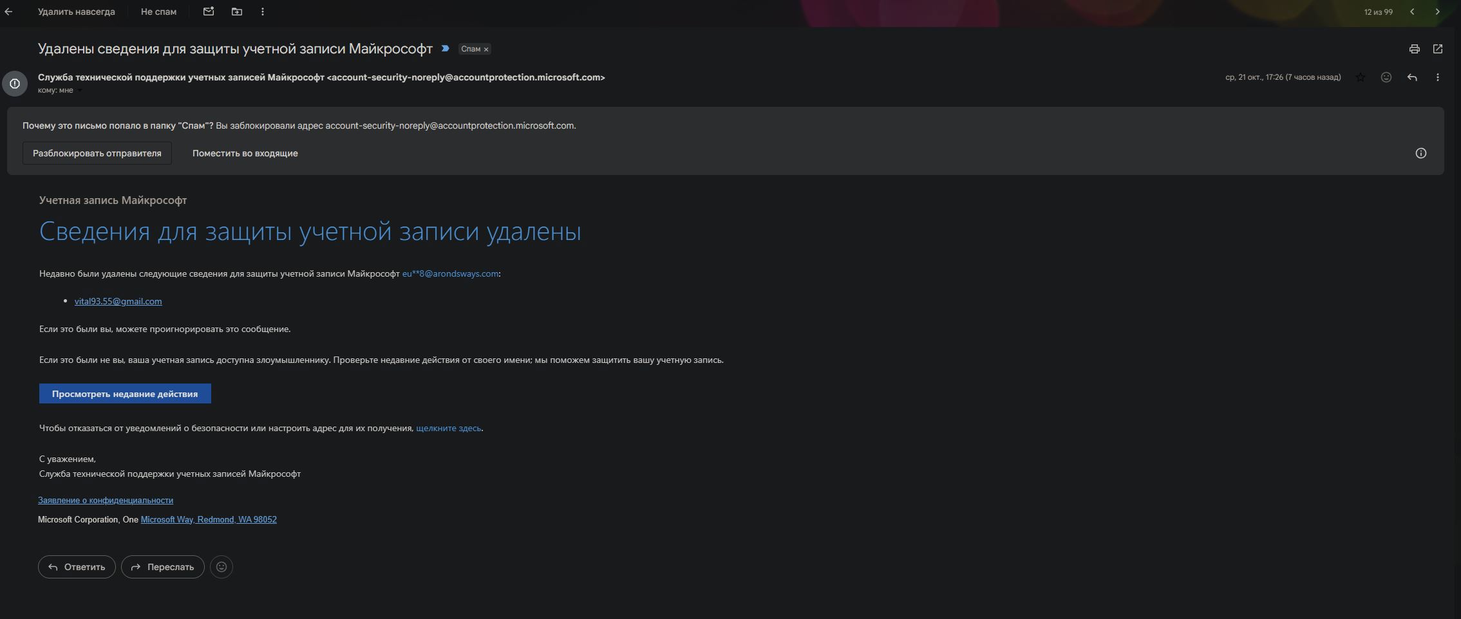Click heading Сведения для защиты учетной записи удалены
Viewport: 1461px width, 619px height.
tap(310, 231)
